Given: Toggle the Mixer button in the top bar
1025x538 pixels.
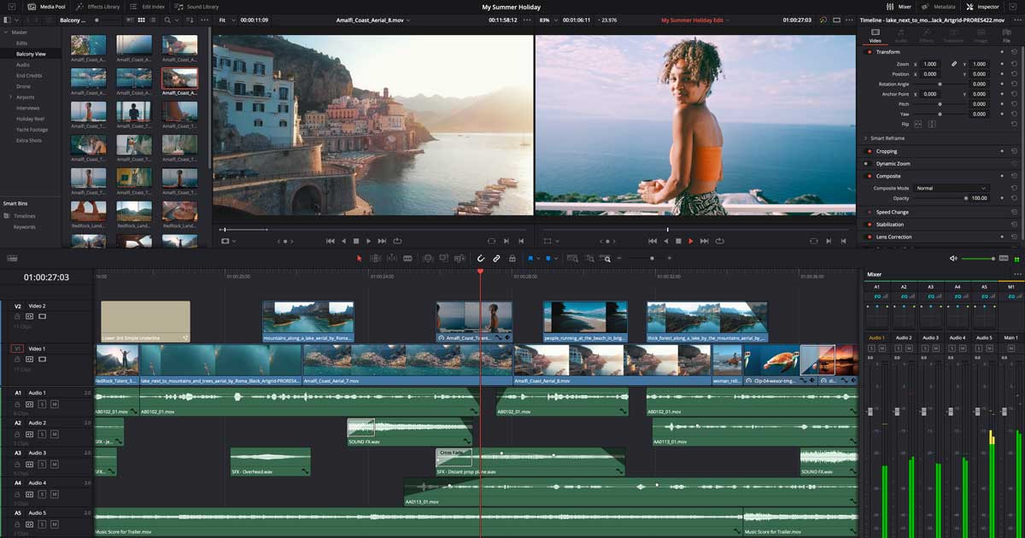Looking at the screenshot, I should click(x=898, y=6).
